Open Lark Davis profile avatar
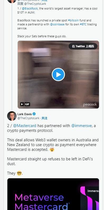The width and height of the screenshot is (104, 210). [12, 116]
